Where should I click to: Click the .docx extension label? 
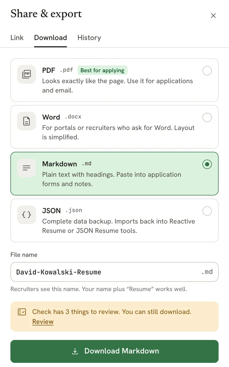point(73,117)
